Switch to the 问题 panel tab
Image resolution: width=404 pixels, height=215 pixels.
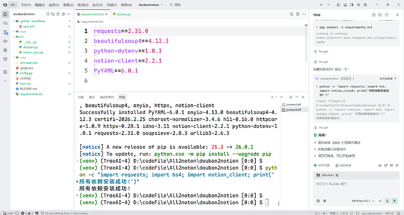tap(81, 97)
